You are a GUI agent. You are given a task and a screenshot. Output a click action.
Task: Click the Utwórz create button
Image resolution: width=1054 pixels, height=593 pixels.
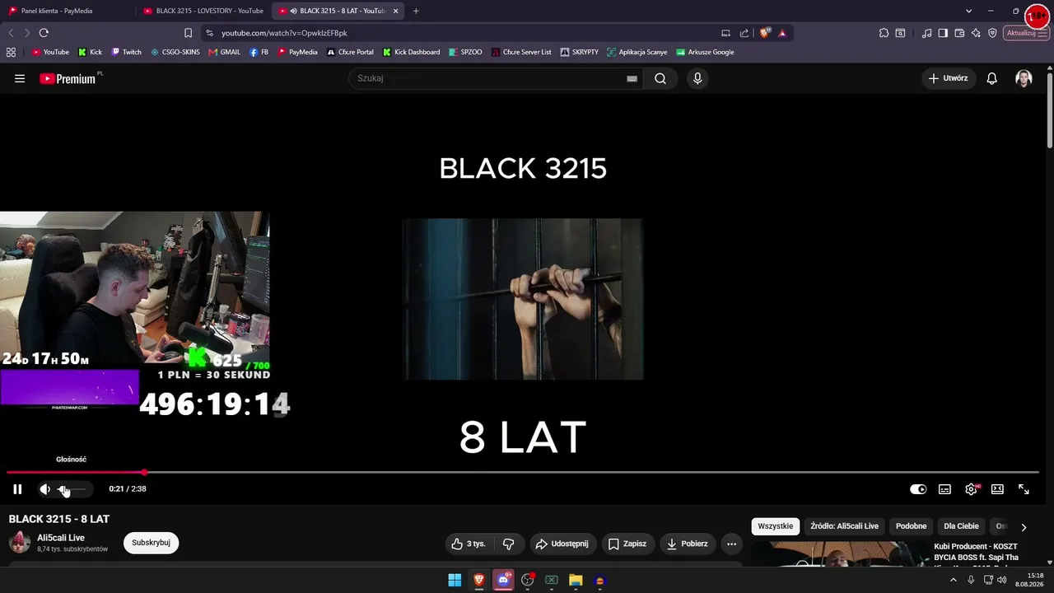[949, 78]
